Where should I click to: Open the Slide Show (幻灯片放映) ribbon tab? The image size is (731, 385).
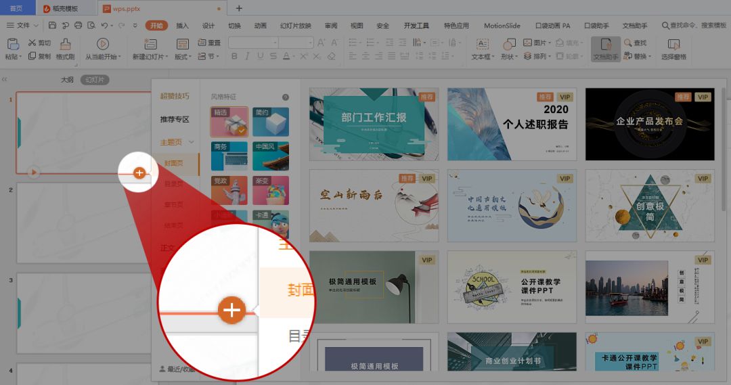tap(296, 25)
